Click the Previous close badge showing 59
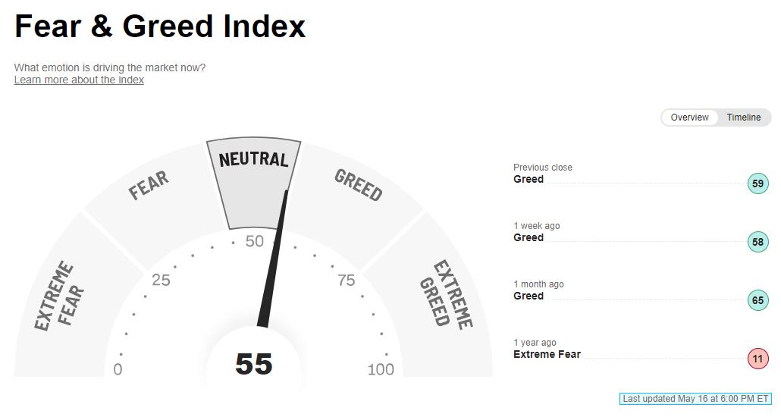 (757, 183)
